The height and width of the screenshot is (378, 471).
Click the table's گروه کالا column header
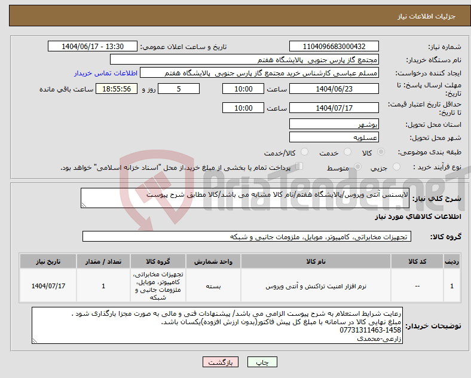[158, 261]
